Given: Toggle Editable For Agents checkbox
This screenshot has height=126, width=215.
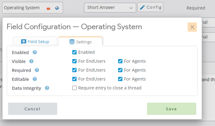Looking at the screenshot, I should coord(120,79).
